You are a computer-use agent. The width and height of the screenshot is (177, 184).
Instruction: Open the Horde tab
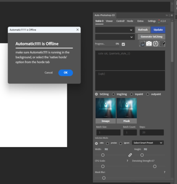click(x=130, y=21)
